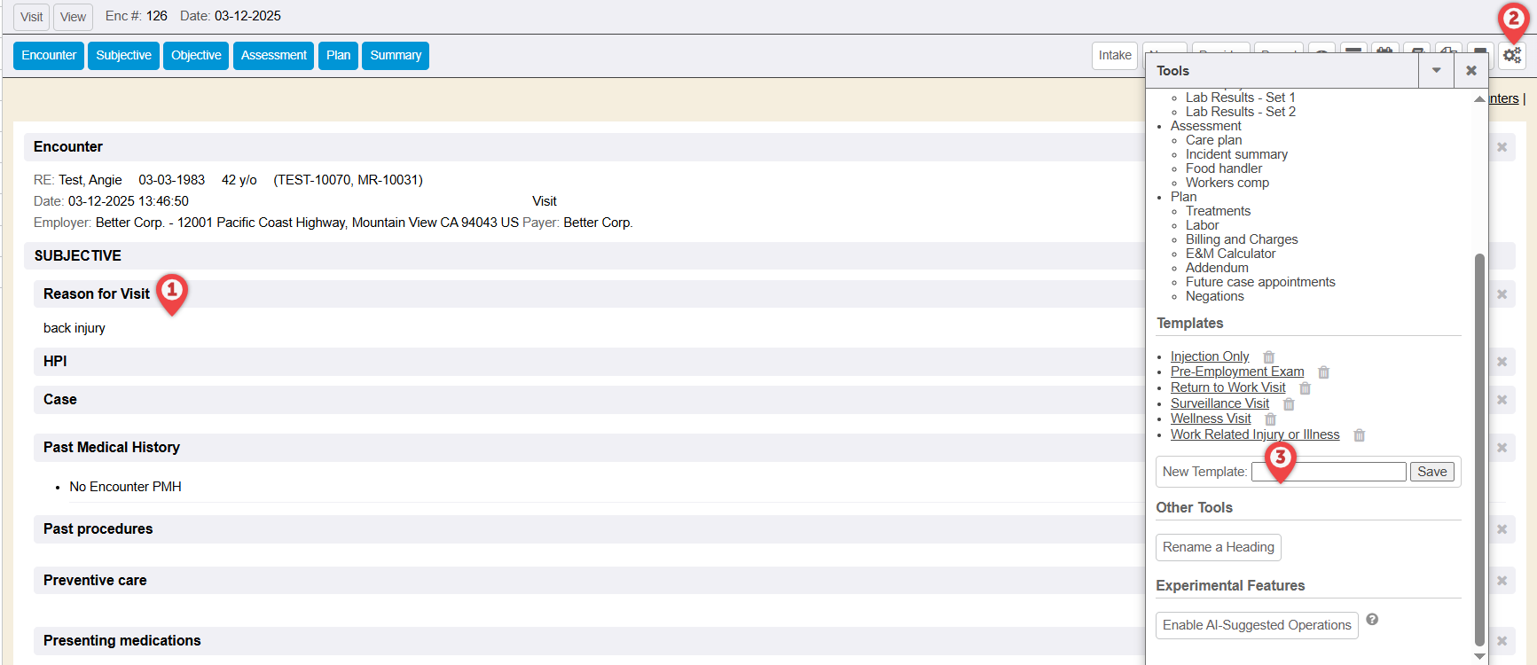
Task: Delete the Surveillance Visit template
Action: 1289,404
